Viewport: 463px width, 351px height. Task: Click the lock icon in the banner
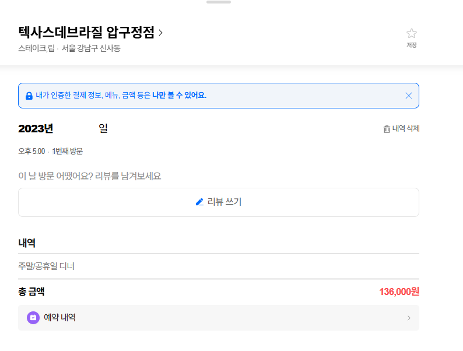coord(29,96)
